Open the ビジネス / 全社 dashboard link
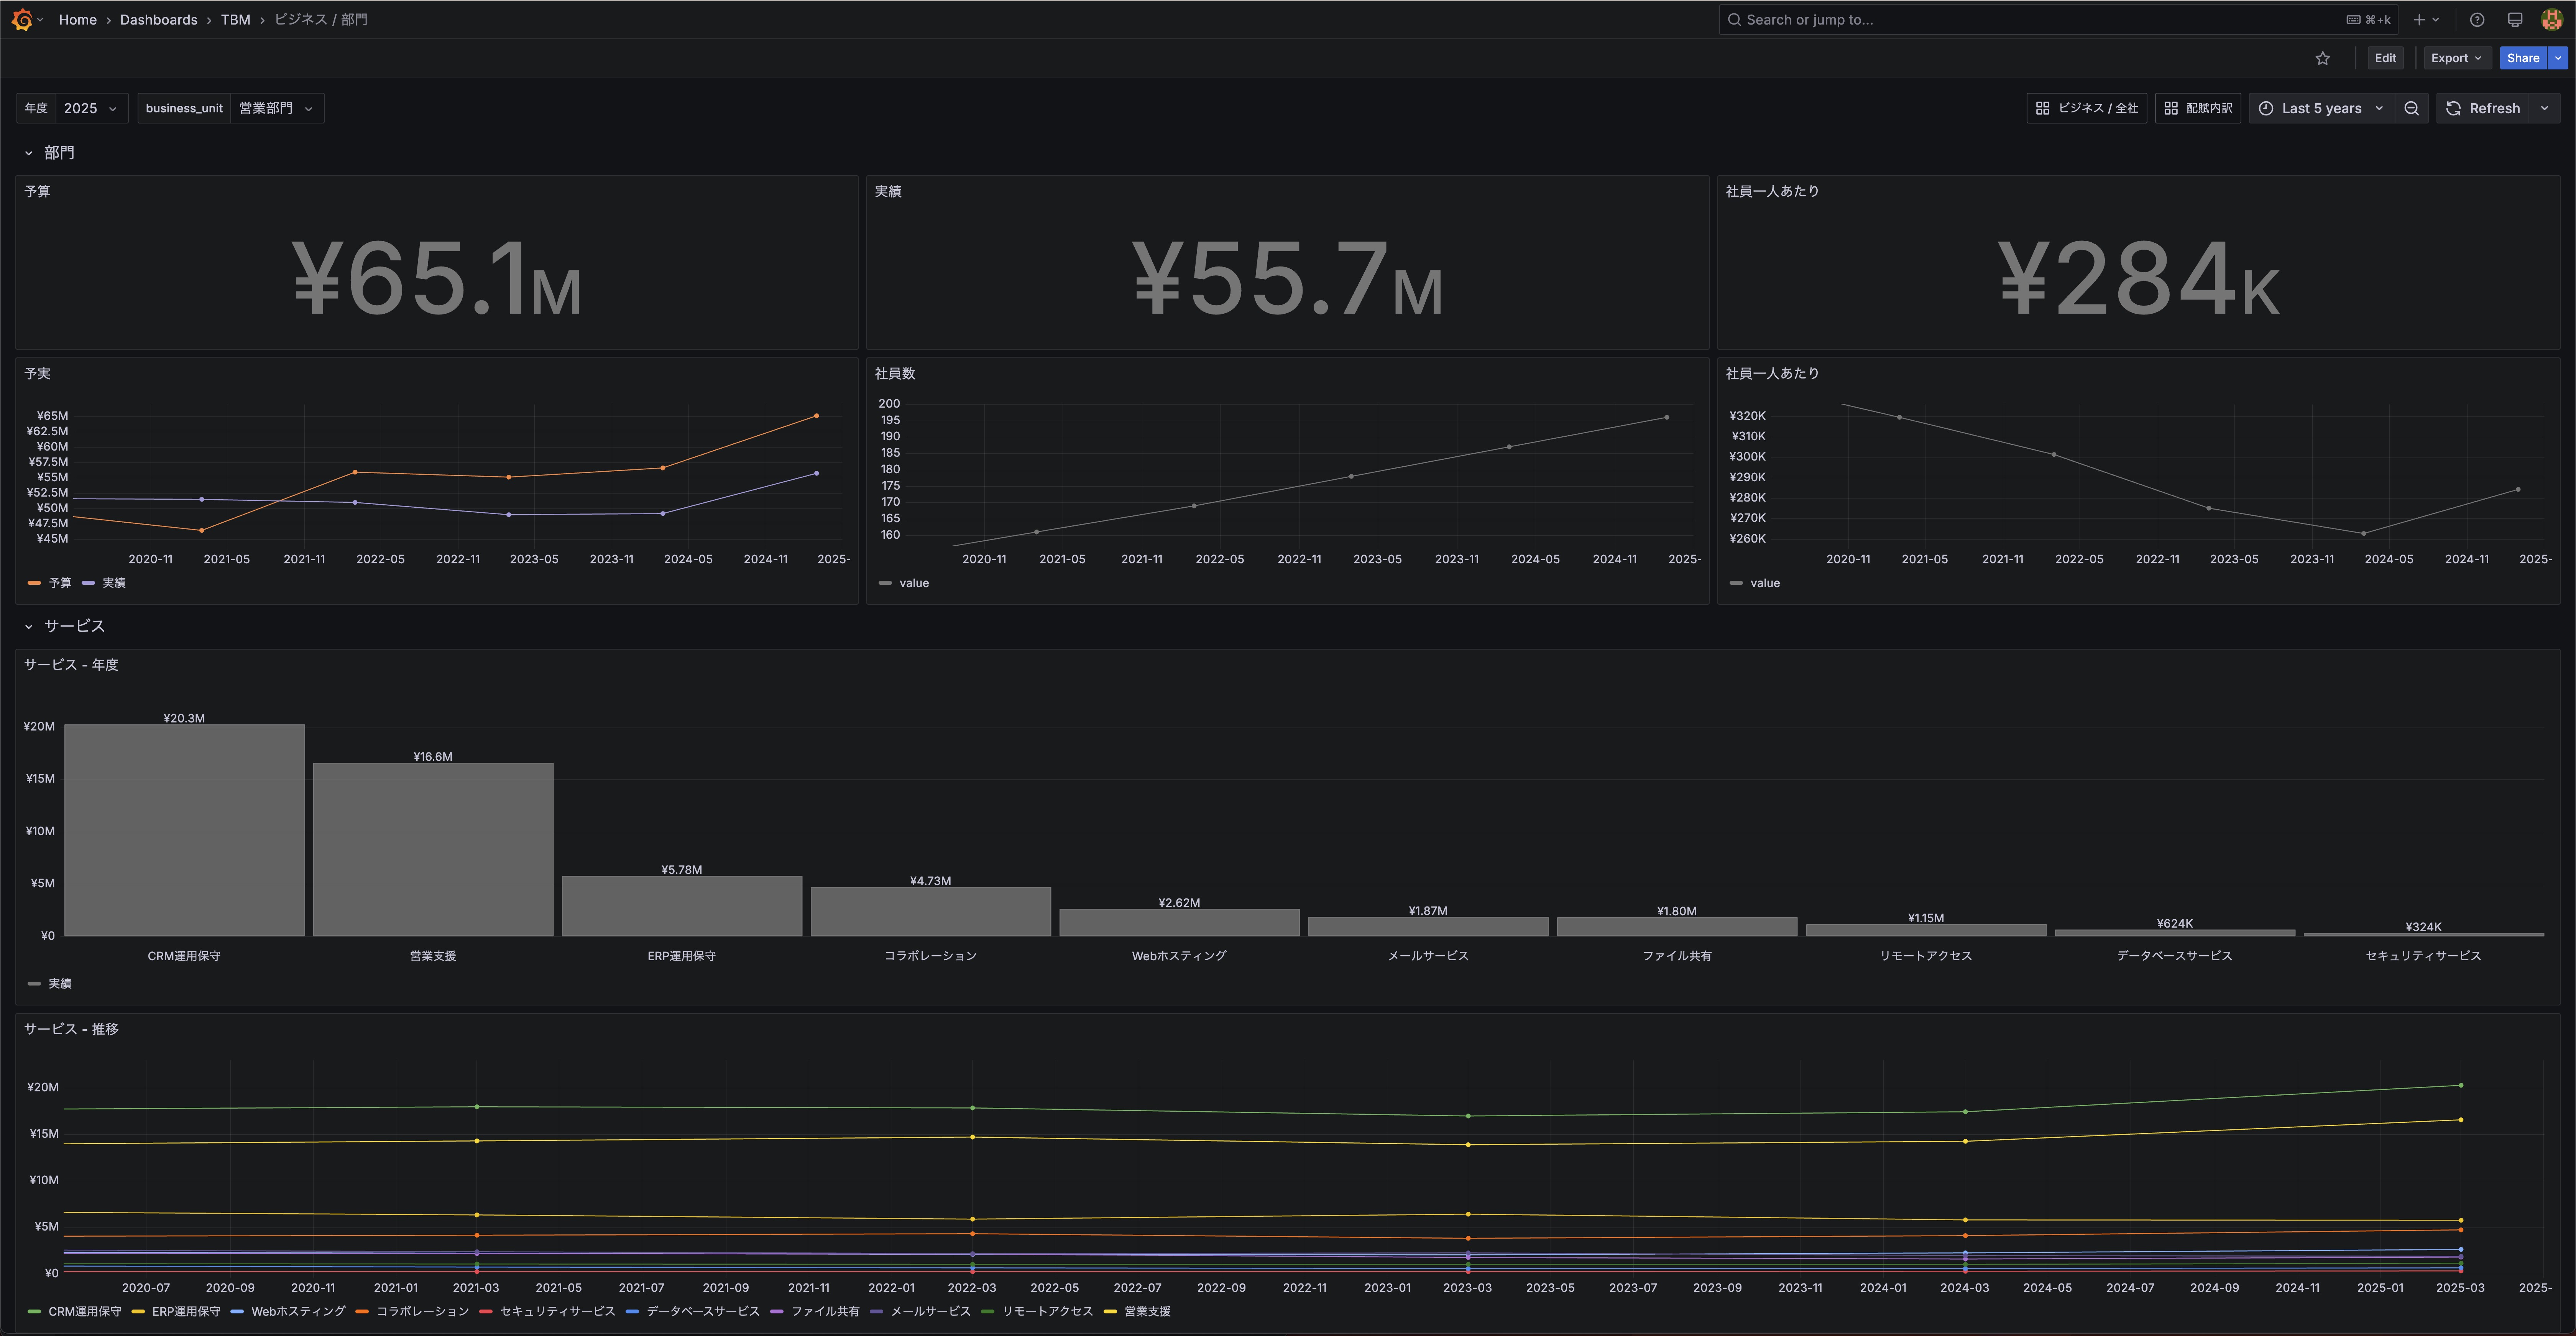Image resolution: width=2576 pixels, height=1336 pixels. click(x=2087, y=108)
